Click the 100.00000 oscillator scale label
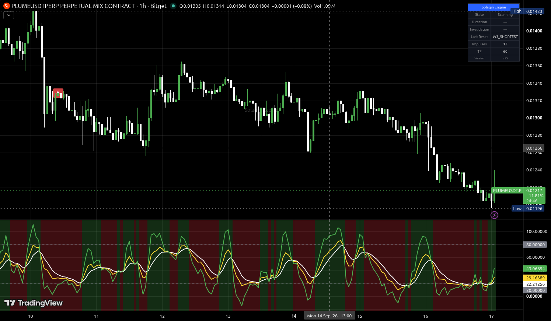551x321 pixels. pos(537,231)
